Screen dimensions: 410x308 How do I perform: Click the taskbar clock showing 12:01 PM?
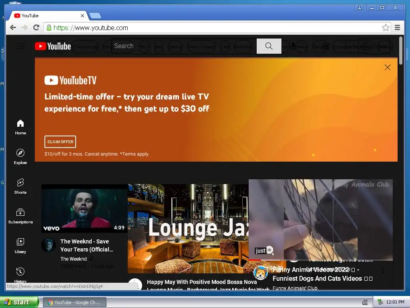pos(395,302)
